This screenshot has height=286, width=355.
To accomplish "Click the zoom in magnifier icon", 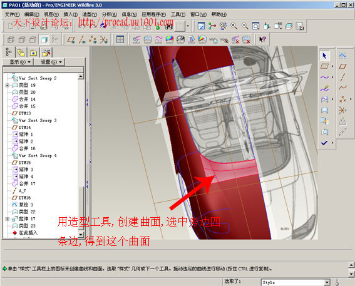I will [234, 26].
